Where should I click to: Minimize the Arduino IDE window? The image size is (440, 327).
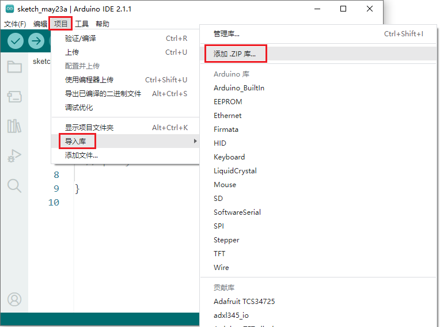pos(317,9)
